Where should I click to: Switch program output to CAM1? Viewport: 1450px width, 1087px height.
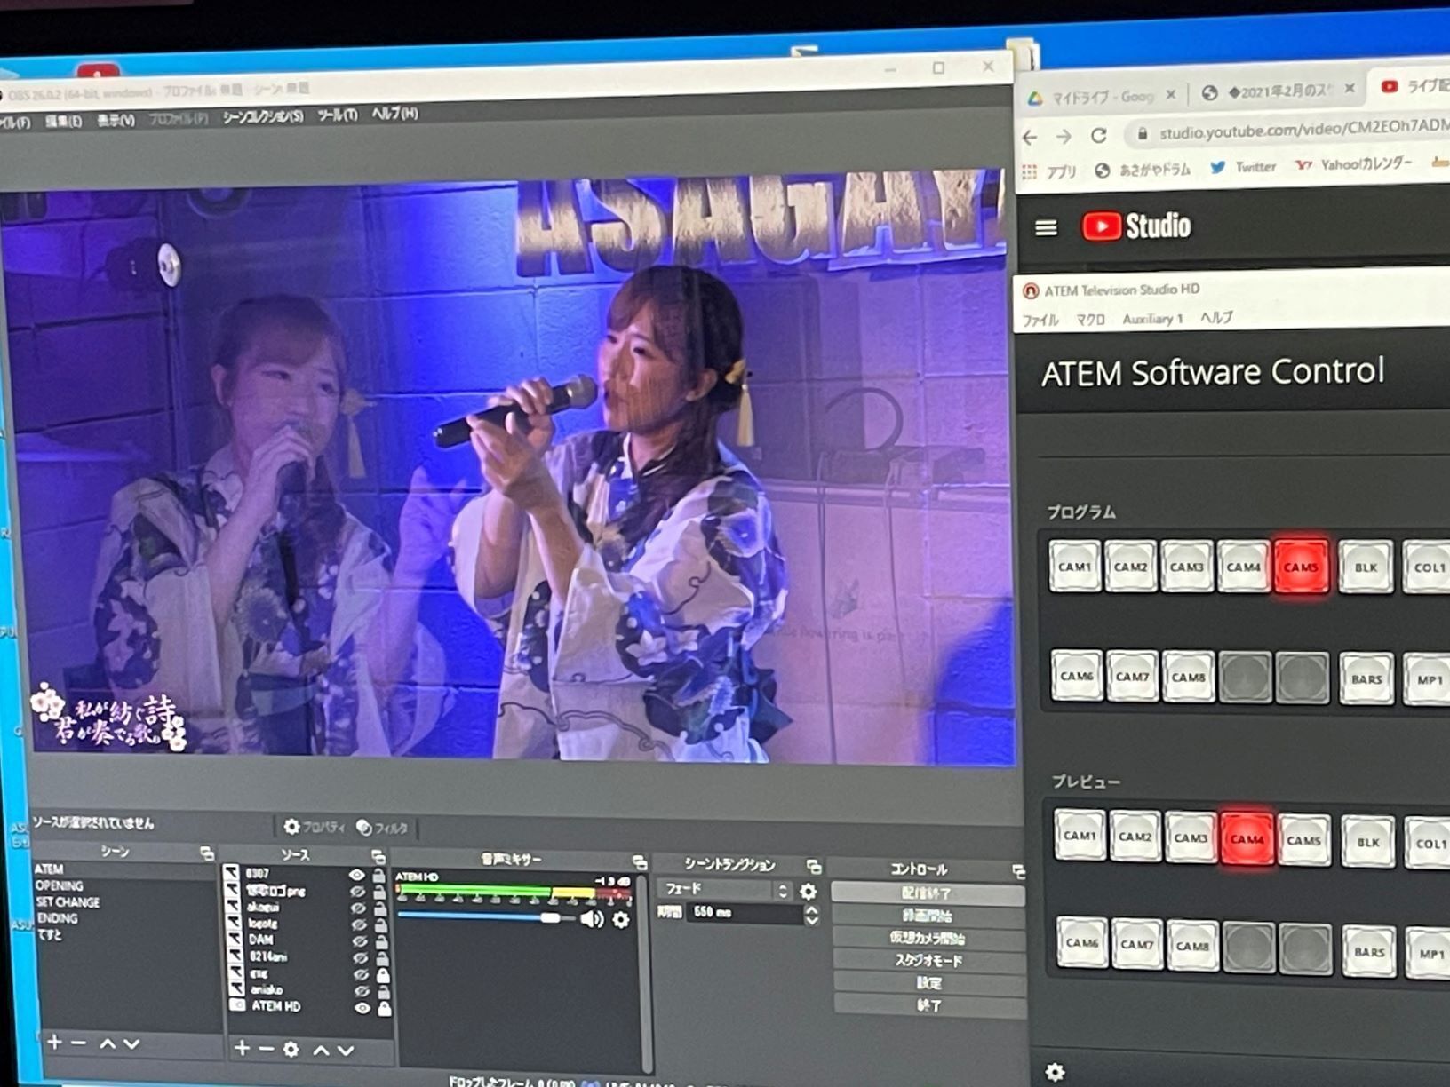click(1074, 567)
